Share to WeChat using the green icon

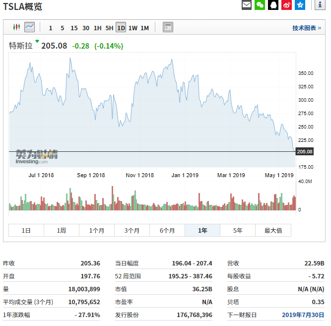(x=260, y=4)
